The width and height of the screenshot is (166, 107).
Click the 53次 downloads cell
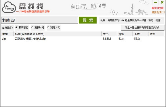(137, 39)
